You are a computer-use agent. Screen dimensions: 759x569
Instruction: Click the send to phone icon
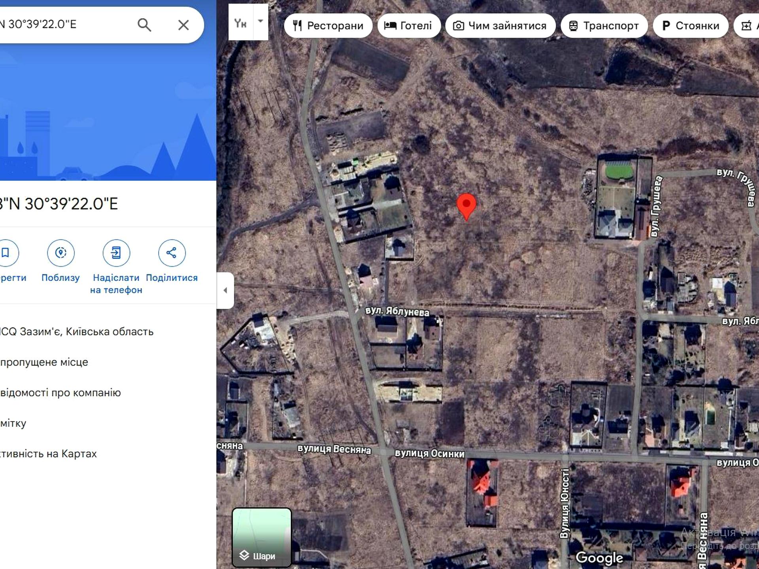pos(116,253)
